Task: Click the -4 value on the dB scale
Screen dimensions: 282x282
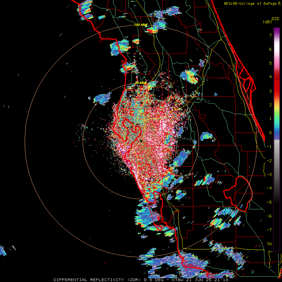Action: pos(269,188)
